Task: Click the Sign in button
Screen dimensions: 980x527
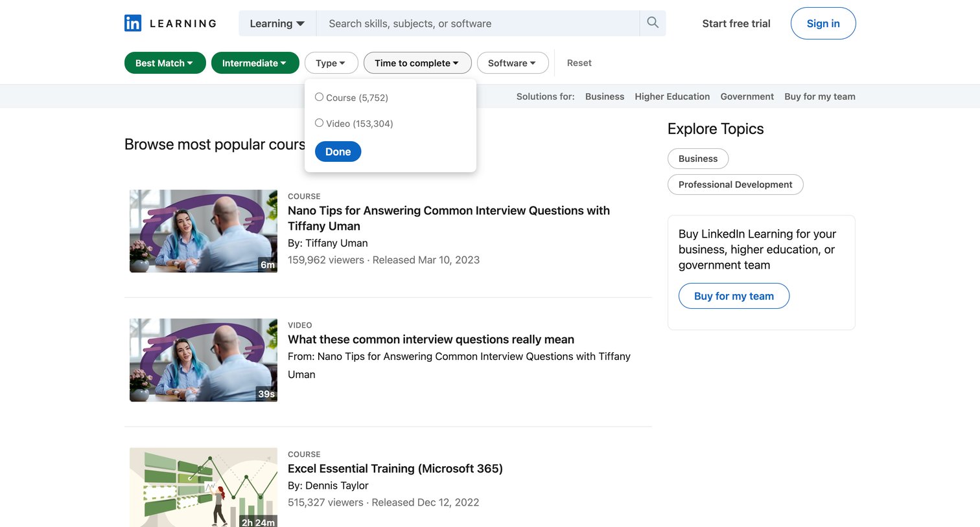Action: 823,23
